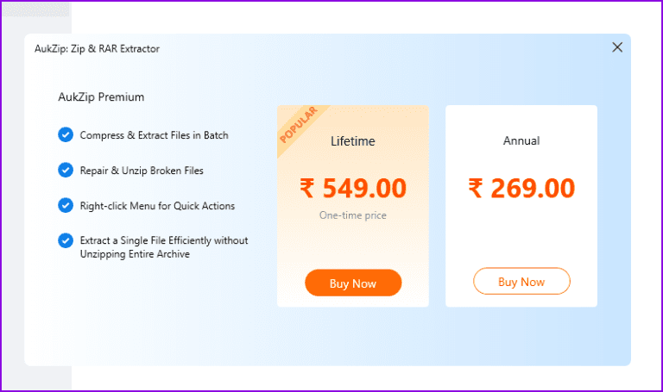Click the One-time price caption

(353, 215)
